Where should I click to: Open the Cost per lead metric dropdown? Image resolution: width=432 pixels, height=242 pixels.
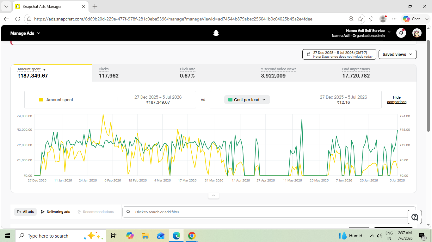point(247,100)
